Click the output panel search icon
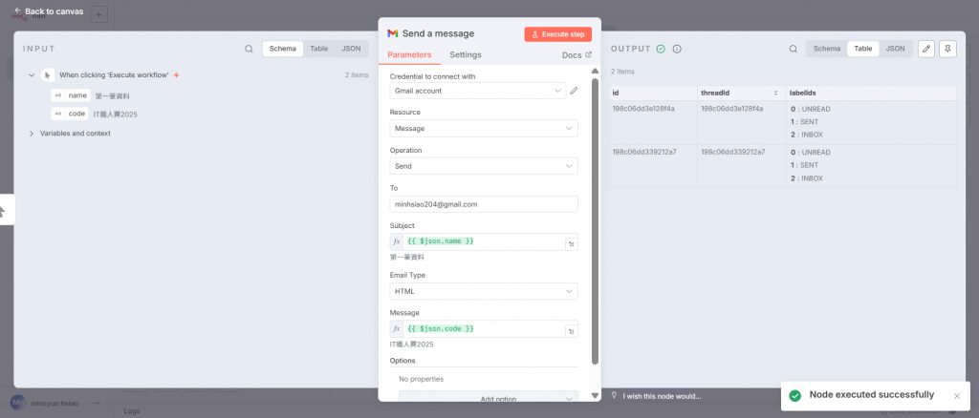 pyautogui.click(x=793, y=49)
